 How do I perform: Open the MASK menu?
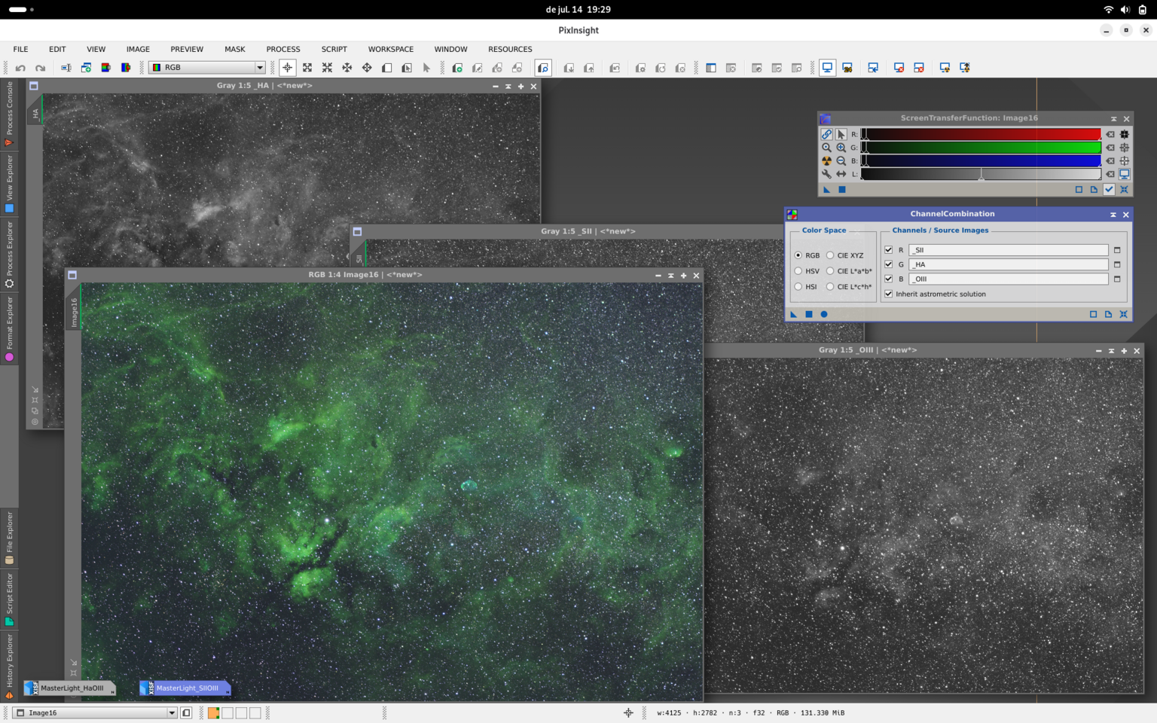pyautogui.click(x=235, y=49)
